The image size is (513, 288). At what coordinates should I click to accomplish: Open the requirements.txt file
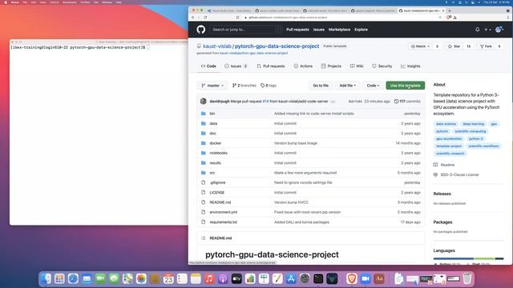click(224, 222)
